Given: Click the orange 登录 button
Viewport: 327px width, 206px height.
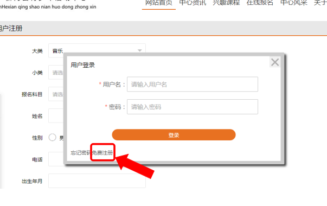Looking at the screenshot, I should pyautogui.click(x=174, y=135).
